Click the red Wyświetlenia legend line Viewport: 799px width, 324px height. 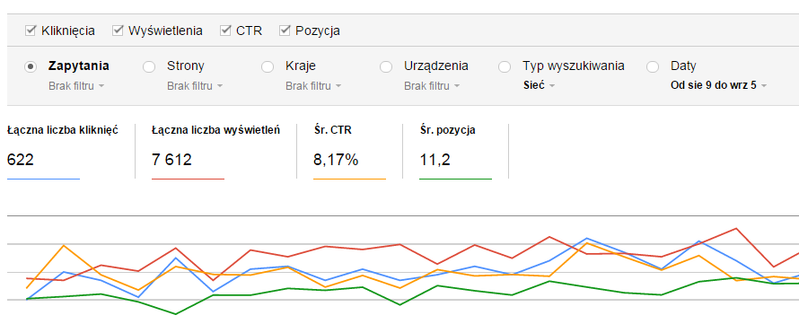click(x=188, y=179)
